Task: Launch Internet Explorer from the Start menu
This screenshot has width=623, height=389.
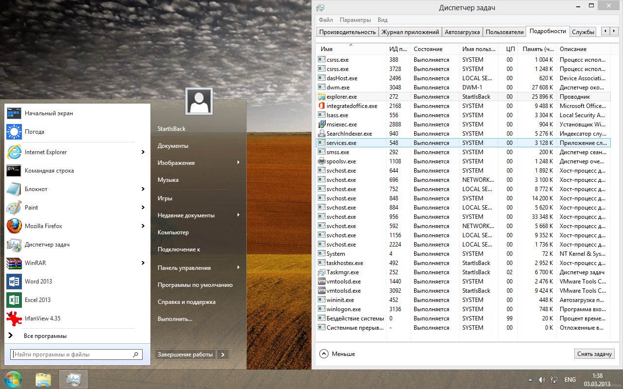Action: point(46,152)
